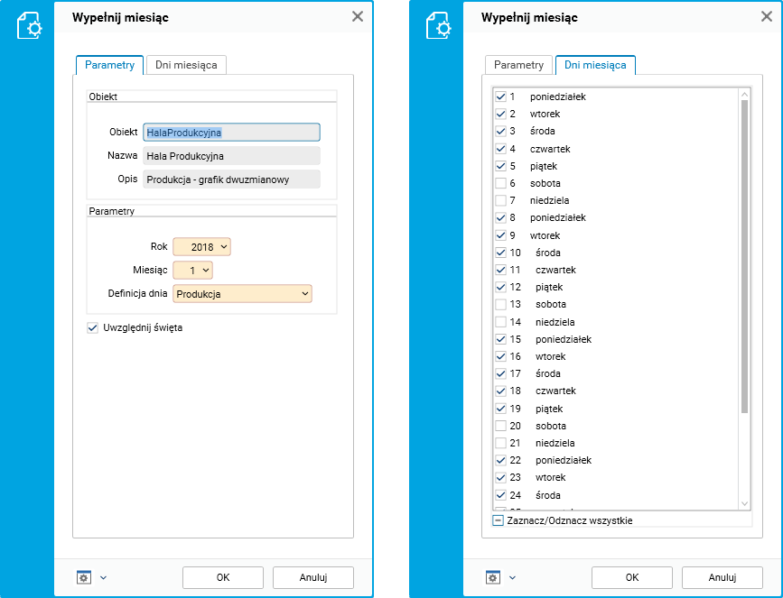783x598 pixels.
Task: Switch to Parametry tab in right dialog
Action: pyautogui.click(x=518, y=65)
